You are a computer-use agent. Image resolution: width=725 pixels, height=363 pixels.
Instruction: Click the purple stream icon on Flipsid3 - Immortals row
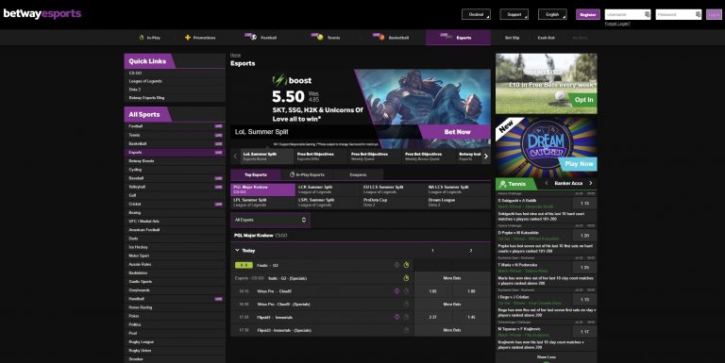396,317
